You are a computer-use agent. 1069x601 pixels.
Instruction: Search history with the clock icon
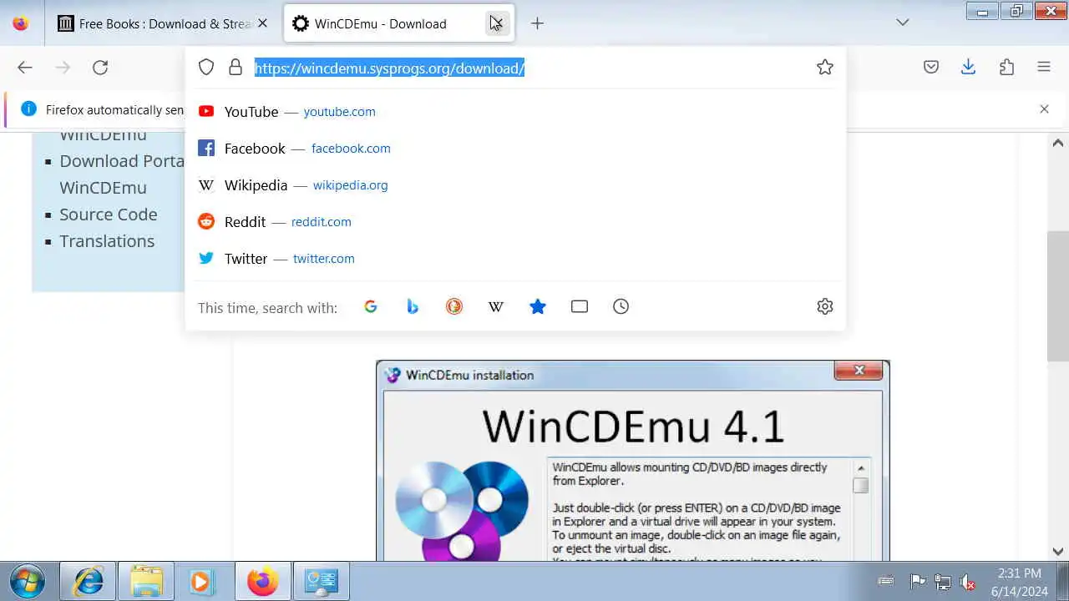621,307
